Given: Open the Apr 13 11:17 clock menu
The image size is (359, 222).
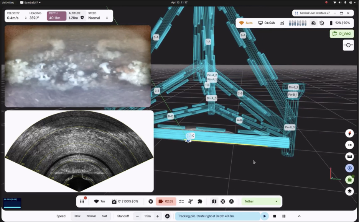Looking at the screenshot, I should coord(179,3).
